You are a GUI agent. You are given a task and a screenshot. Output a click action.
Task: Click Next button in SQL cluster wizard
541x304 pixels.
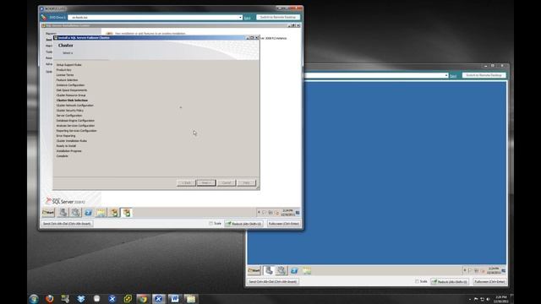[x=206, y=182]
